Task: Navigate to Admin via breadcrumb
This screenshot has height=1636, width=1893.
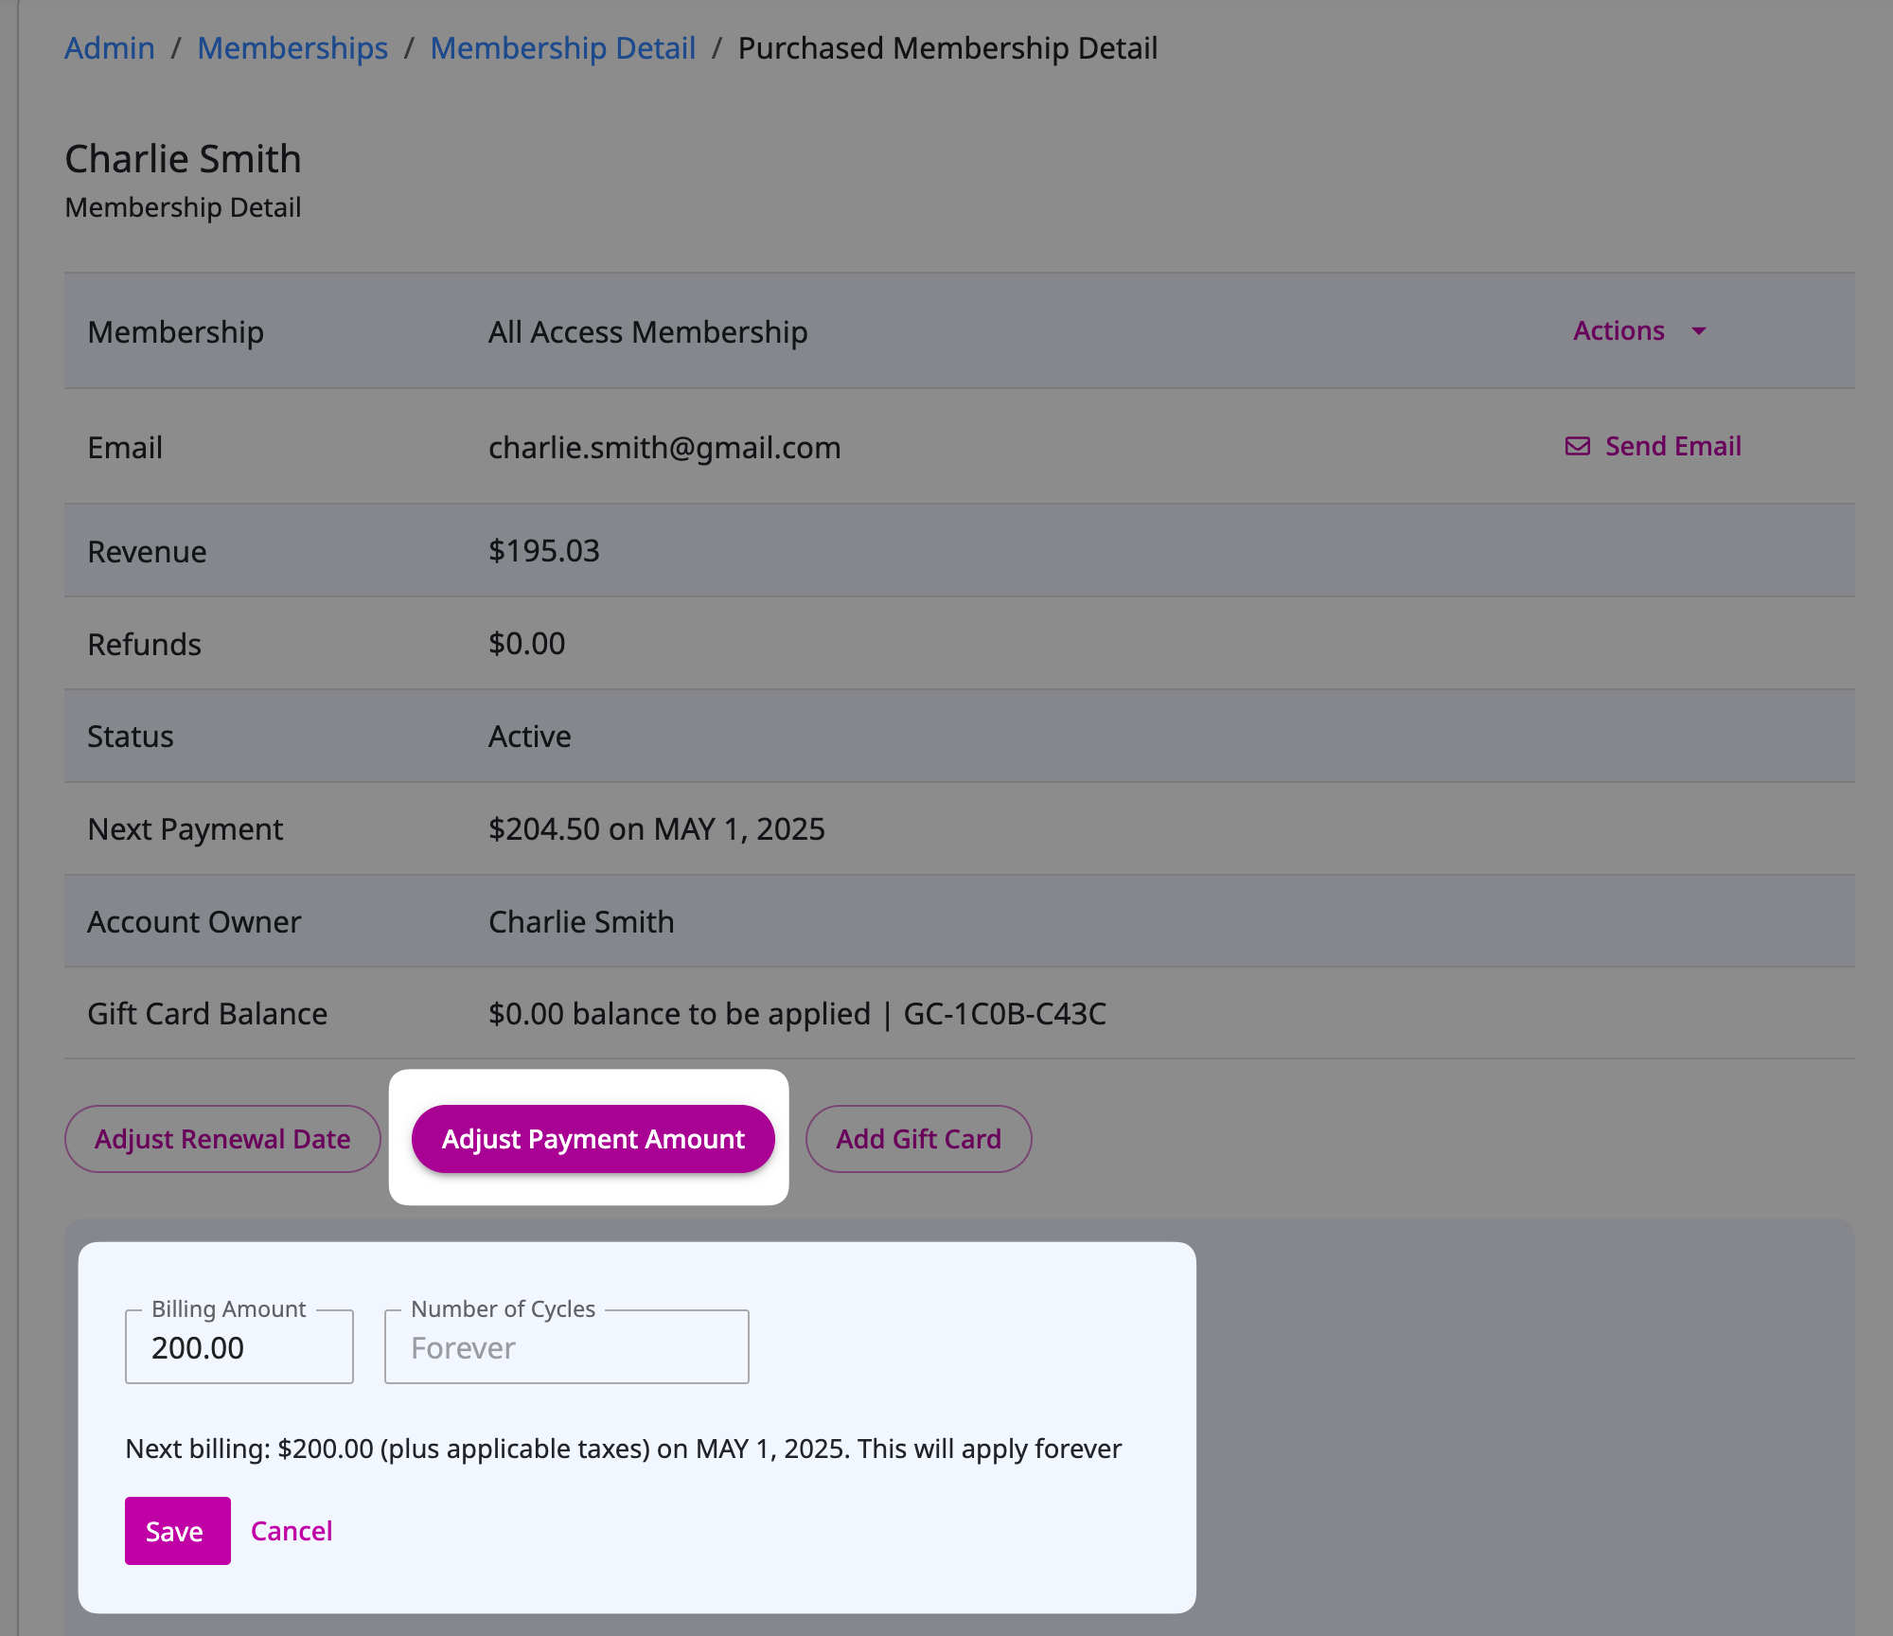Action: 109,47
